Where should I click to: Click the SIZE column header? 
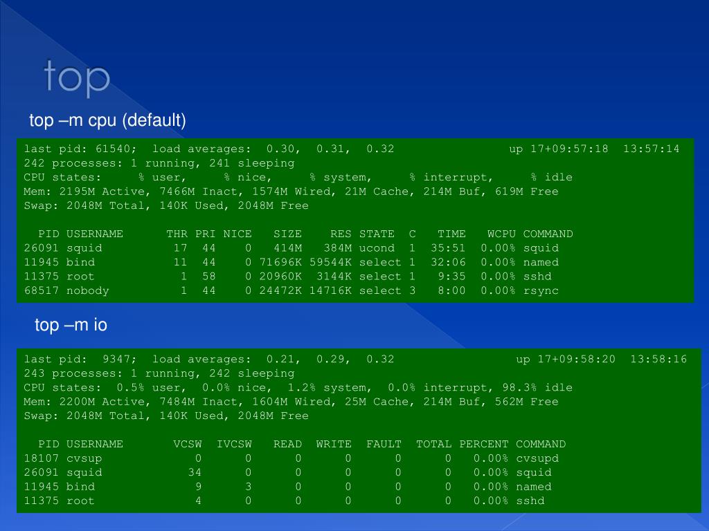click(287, 234)
